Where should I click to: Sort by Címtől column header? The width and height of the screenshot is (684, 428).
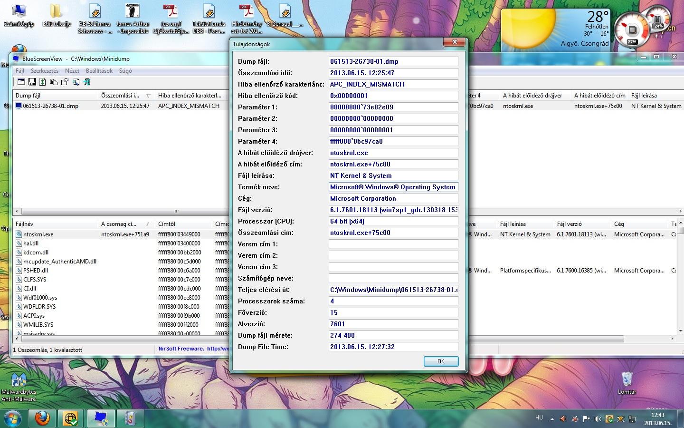click(183, 224)
